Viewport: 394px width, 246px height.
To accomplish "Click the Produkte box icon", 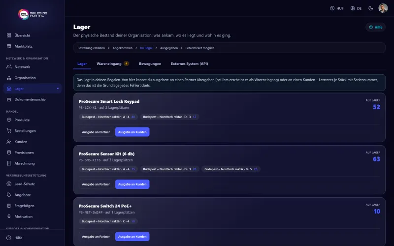I will coord(9,120).
